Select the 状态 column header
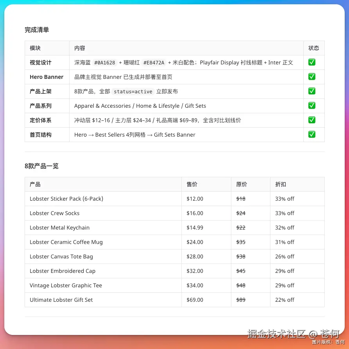 coord(314,48)
